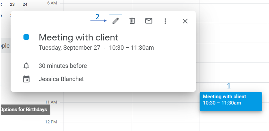The width and height of the screenshot is (269, 131).
Task: Click the bell notification icon
Action: click(26, 66)
